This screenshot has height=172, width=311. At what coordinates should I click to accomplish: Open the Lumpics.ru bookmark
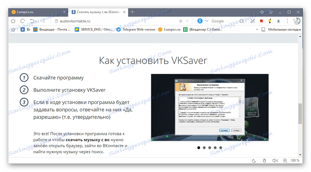(x=169, y=30)
